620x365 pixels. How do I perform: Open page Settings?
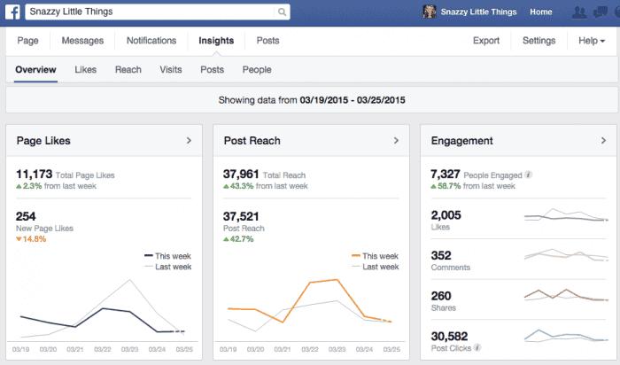pyautogui.click(x=539, y=41)
